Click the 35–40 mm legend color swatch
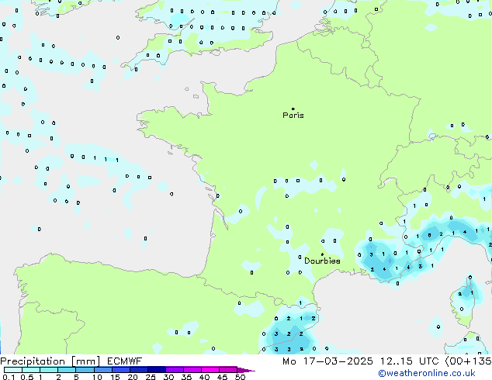Viewport: 492px width, 380px height. 192,370
